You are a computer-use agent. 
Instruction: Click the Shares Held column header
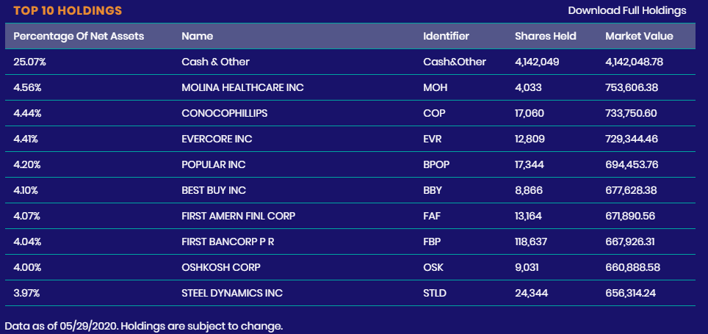545,36
